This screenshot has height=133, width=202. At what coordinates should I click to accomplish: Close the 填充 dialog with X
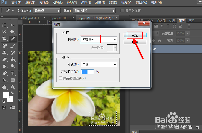(x=144, y=23)
